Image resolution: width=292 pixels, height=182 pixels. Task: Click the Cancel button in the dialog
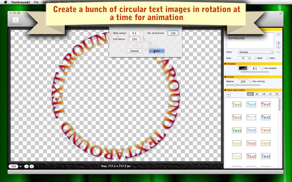pos(134,51)
